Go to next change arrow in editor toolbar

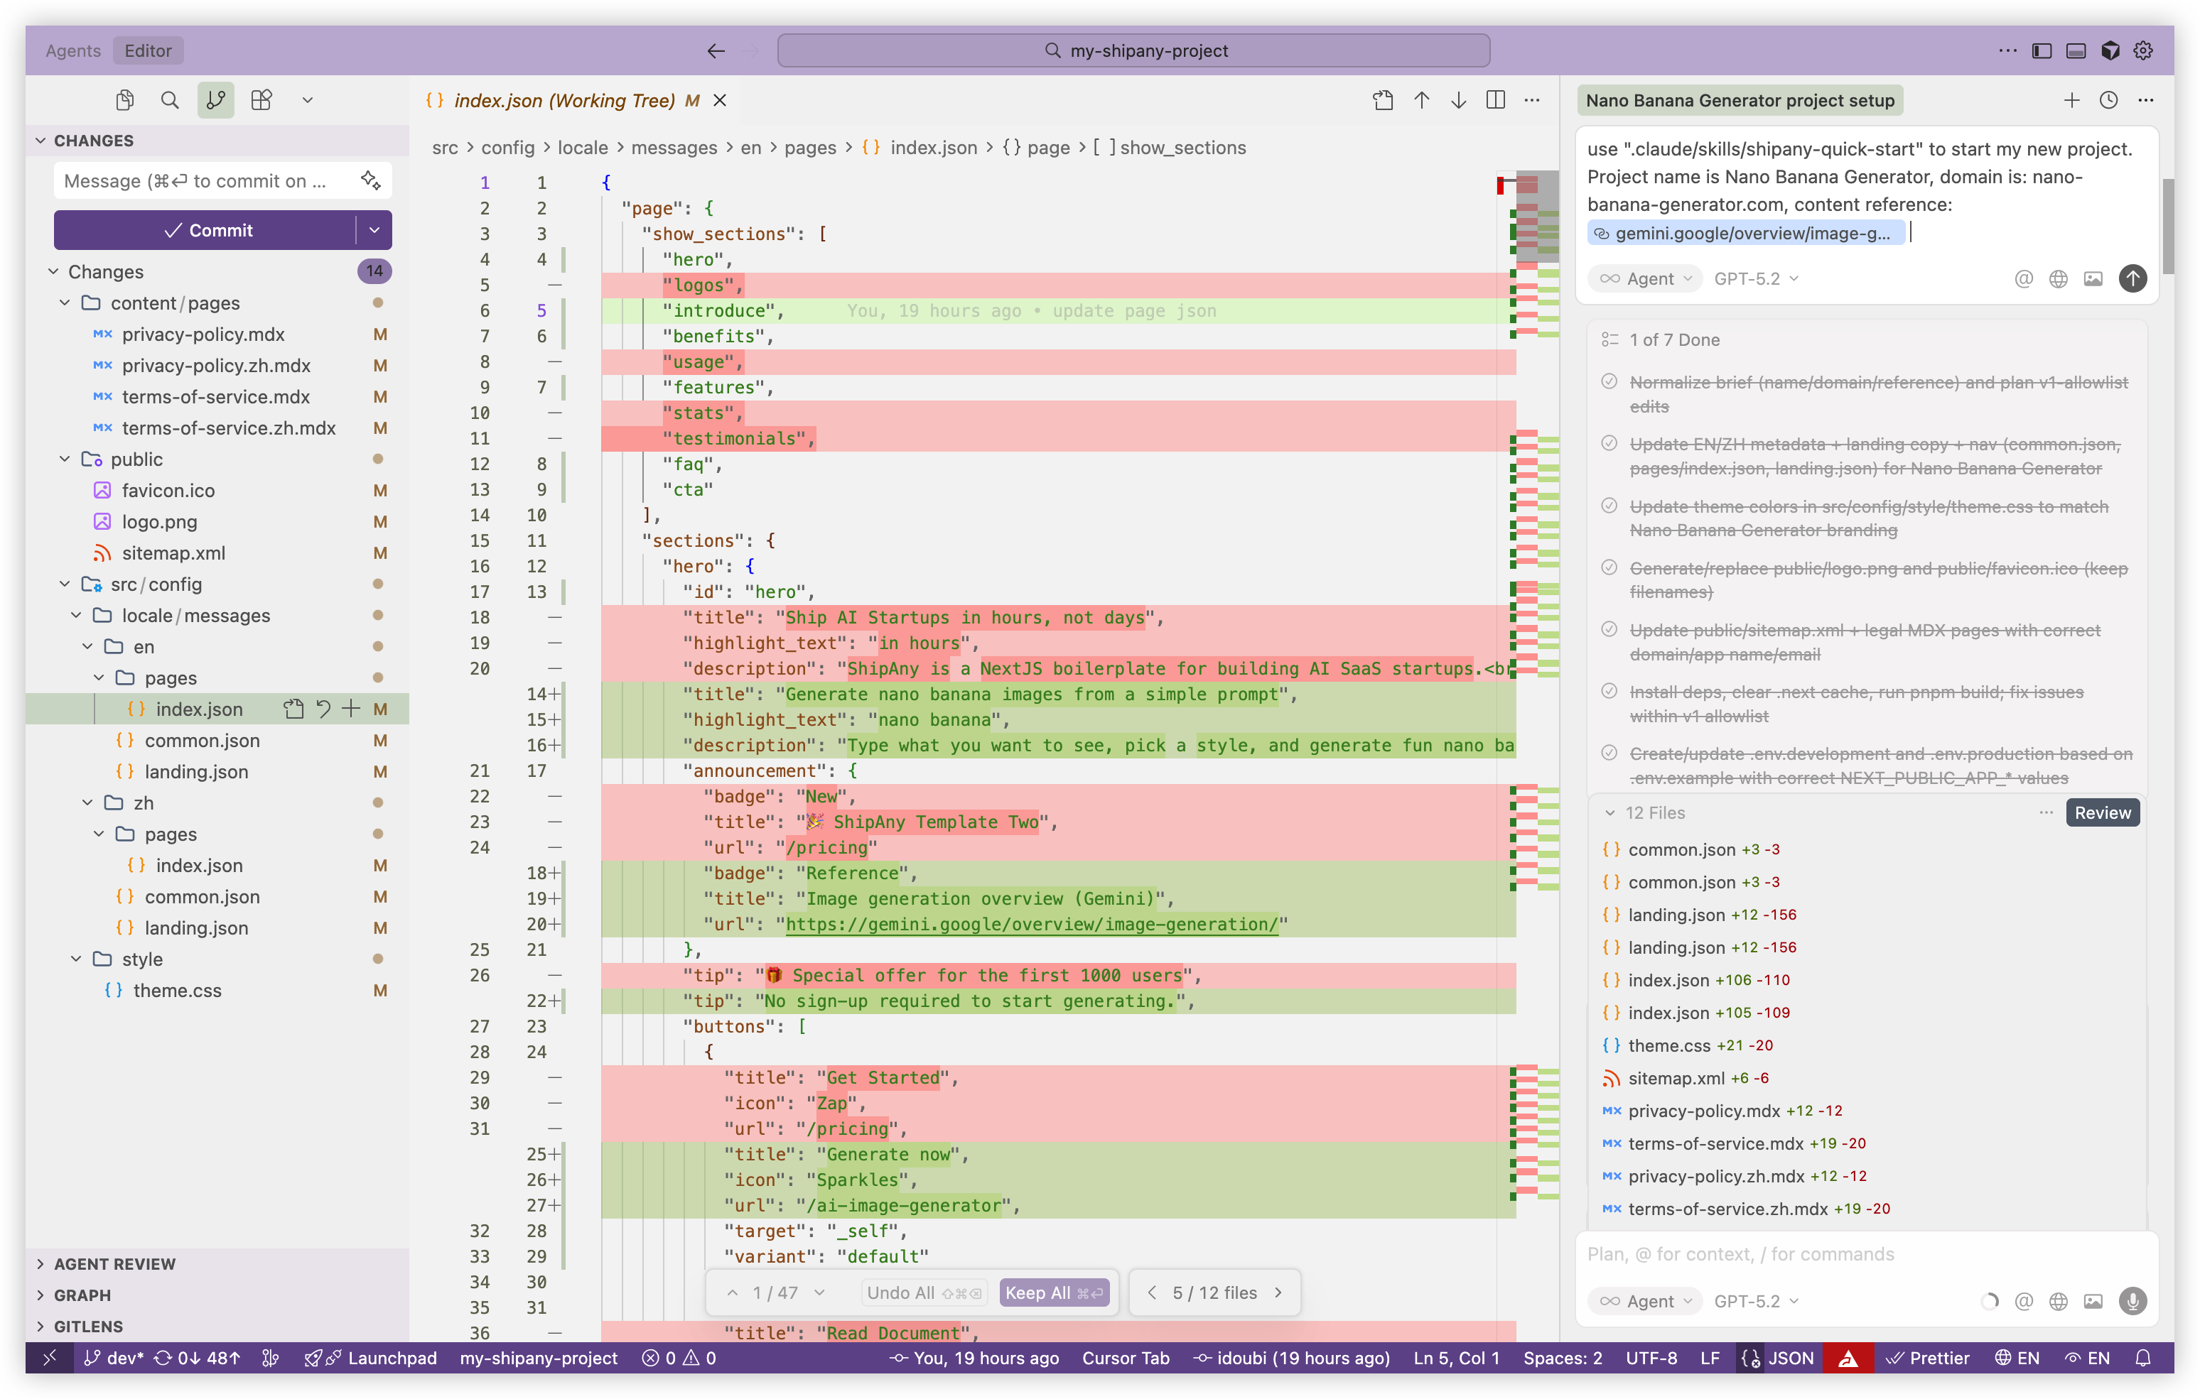click(x=1458, y=100)
